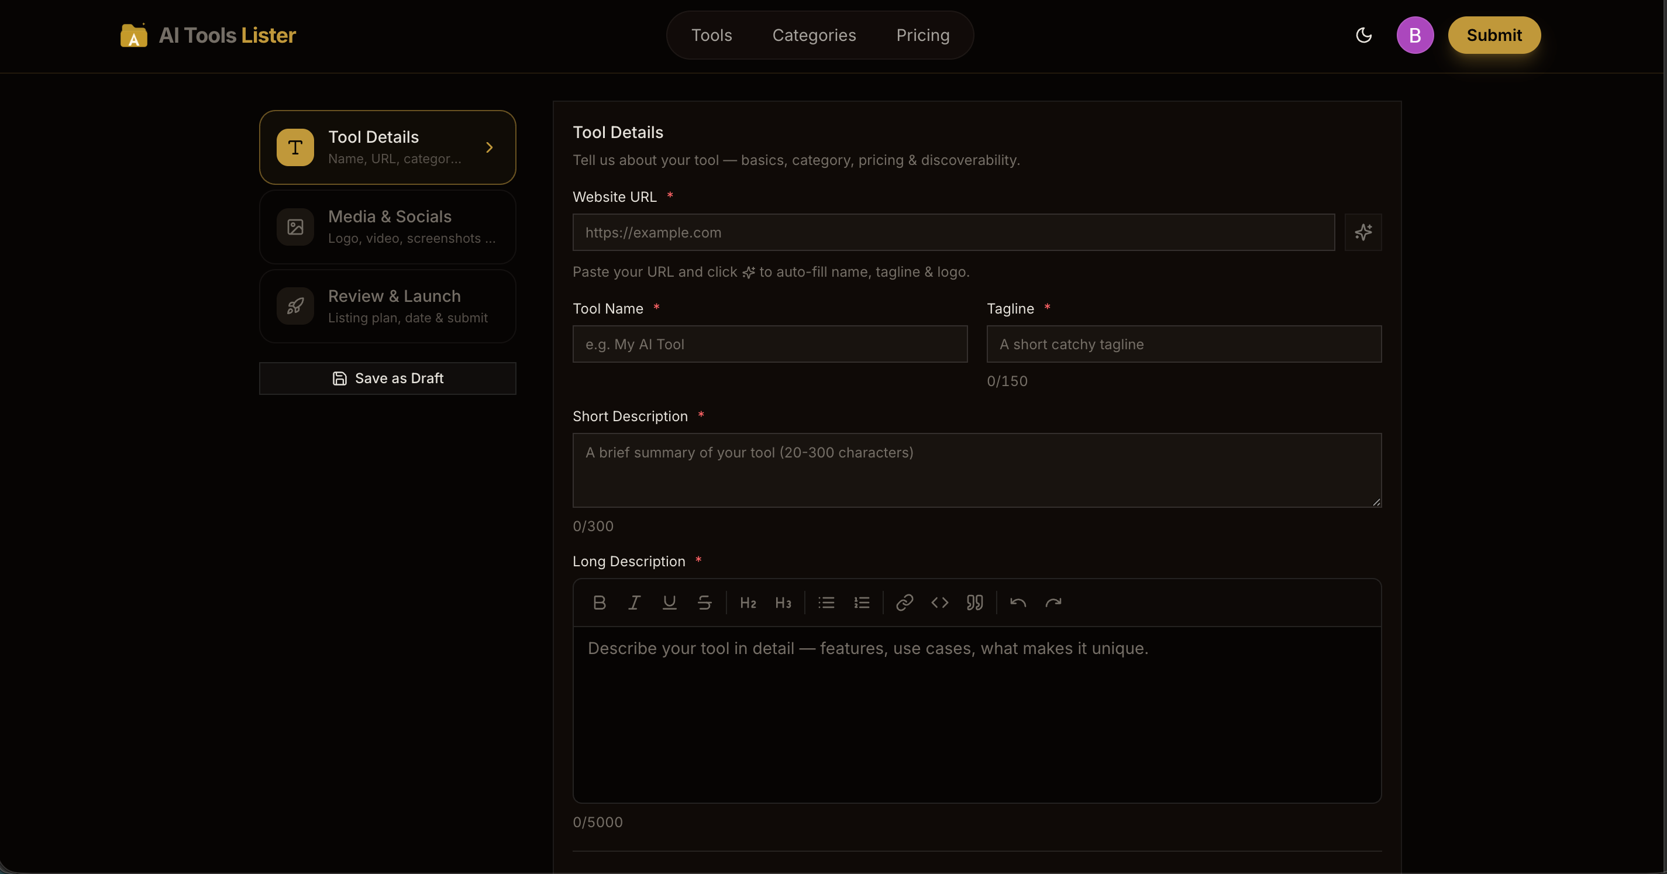Open the Categories navigation item

(x=814, y=35)
